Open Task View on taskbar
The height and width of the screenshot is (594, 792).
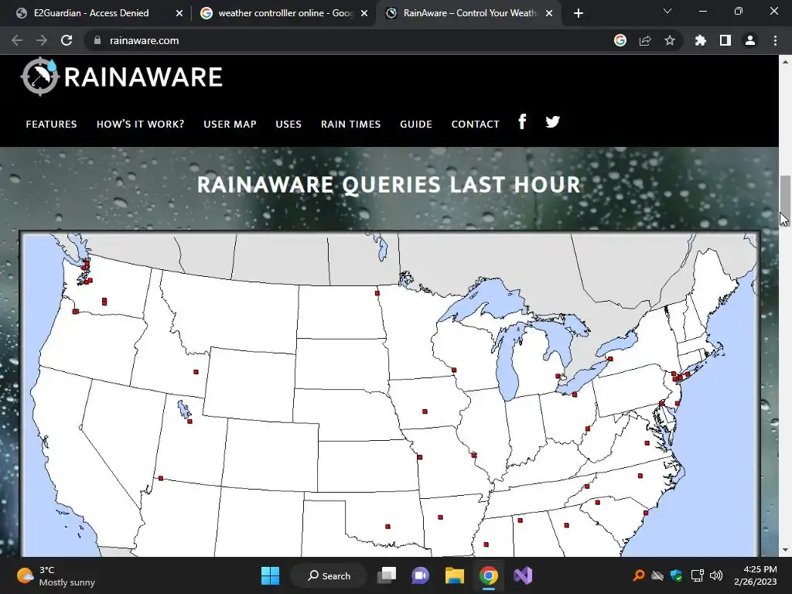click(387, 575)
